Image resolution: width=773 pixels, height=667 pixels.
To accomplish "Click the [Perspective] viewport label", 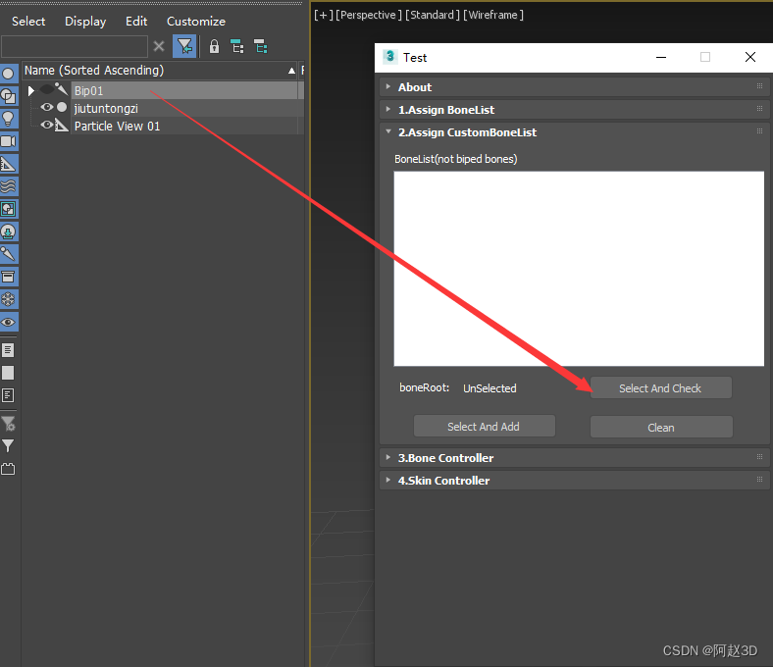I will (x=369, y=16).
